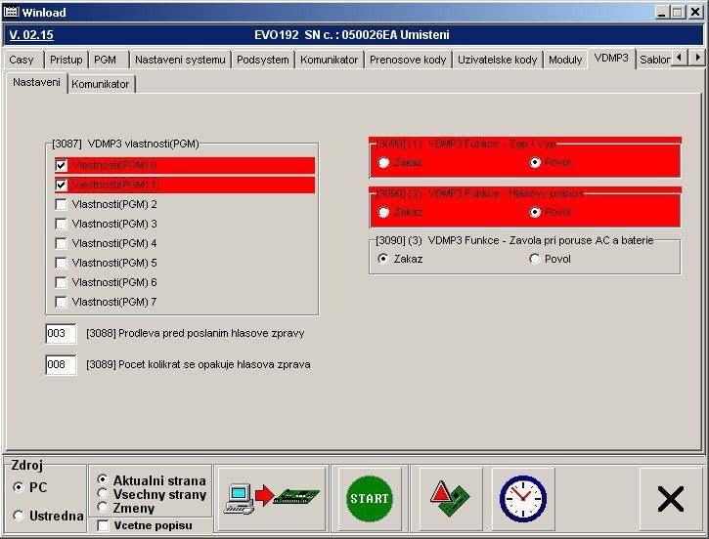
Task: Select Povol for Zavola pri poruse AC
Action: [534, 259]
